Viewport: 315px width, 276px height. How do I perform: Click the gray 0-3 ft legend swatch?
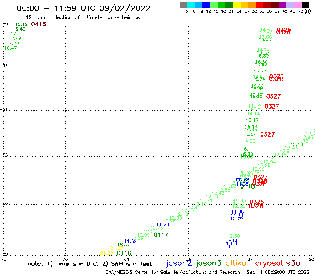coord(183,5)
